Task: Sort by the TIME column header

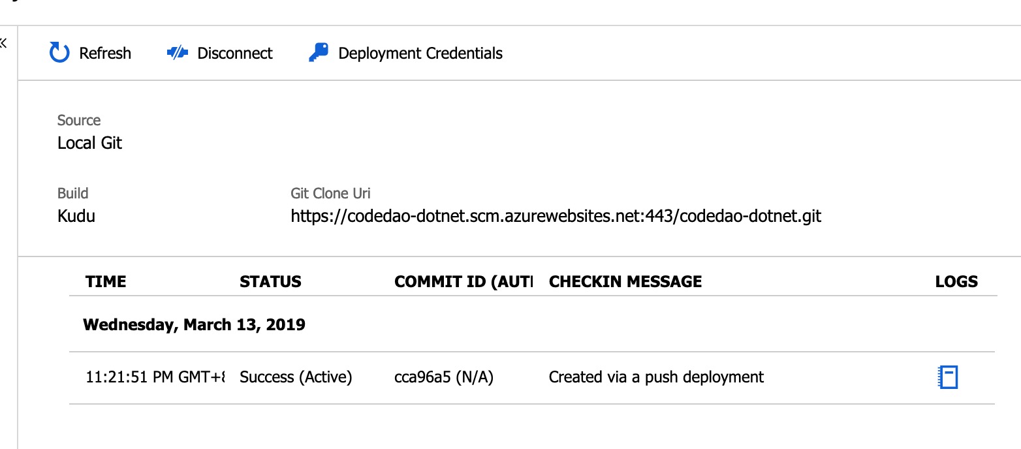Action: click(106, 282)
